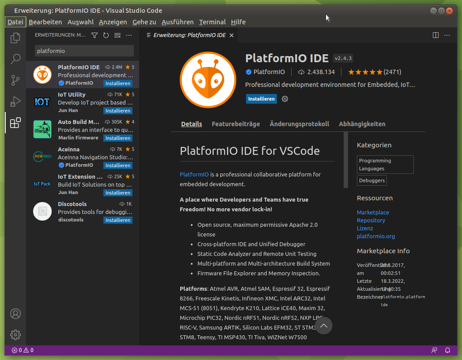Click the version badge v2.4.3
The image size is (462, 360).
(343, 58)
